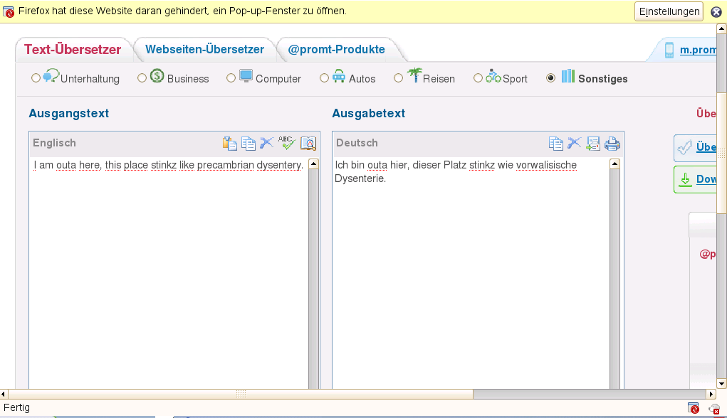The width and height of the screenshot is (727, 418).
Task: Select the Autos topic radio button
Action: [x=324, y=77]
